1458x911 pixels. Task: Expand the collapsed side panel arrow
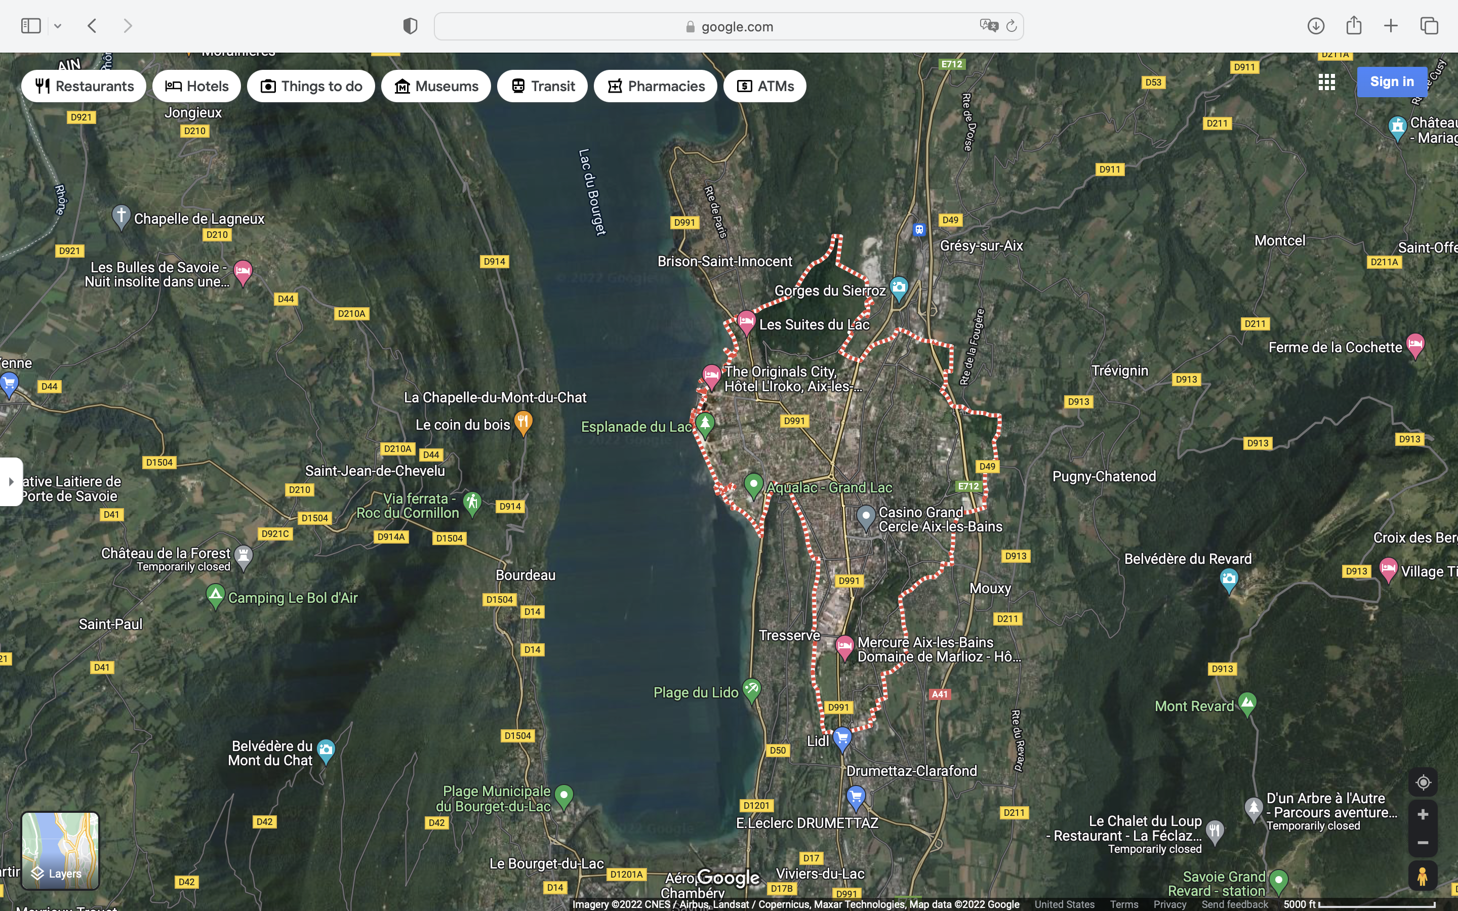tap(11, 481)
